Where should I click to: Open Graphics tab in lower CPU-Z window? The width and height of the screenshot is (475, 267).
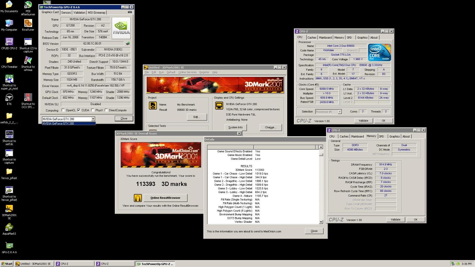pyautogui.click(x=394, y=136)
